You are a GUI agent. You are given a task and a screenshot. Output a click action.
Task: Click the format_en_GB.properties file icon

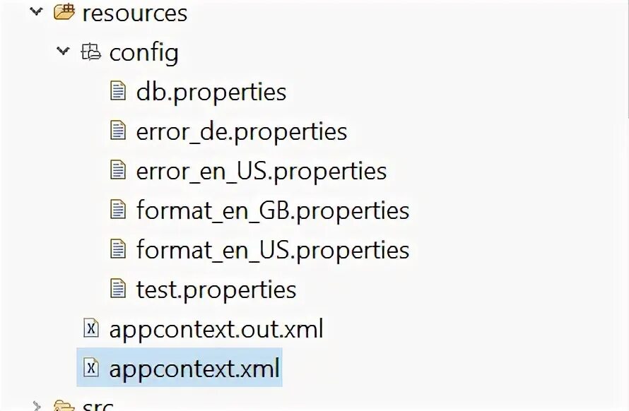click(x=118, y=210)
